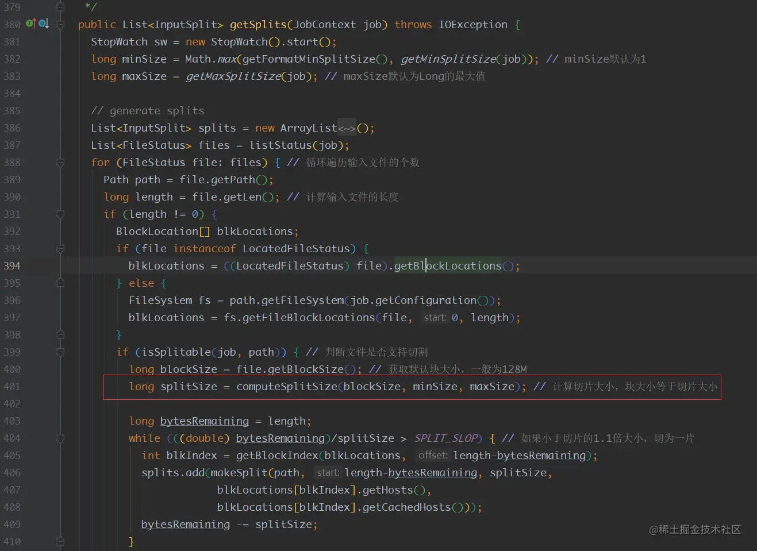Screen dimensions: 757x551
Task: Collapse the getSplits method fold on line 380
Action: click(60, 25)
